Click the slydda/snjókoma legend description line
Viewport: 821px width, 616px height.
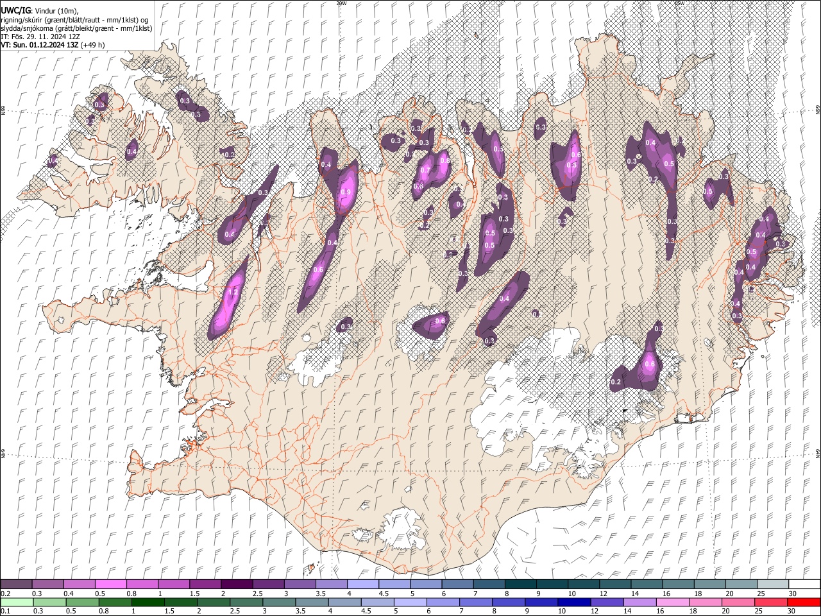point(76,28)
